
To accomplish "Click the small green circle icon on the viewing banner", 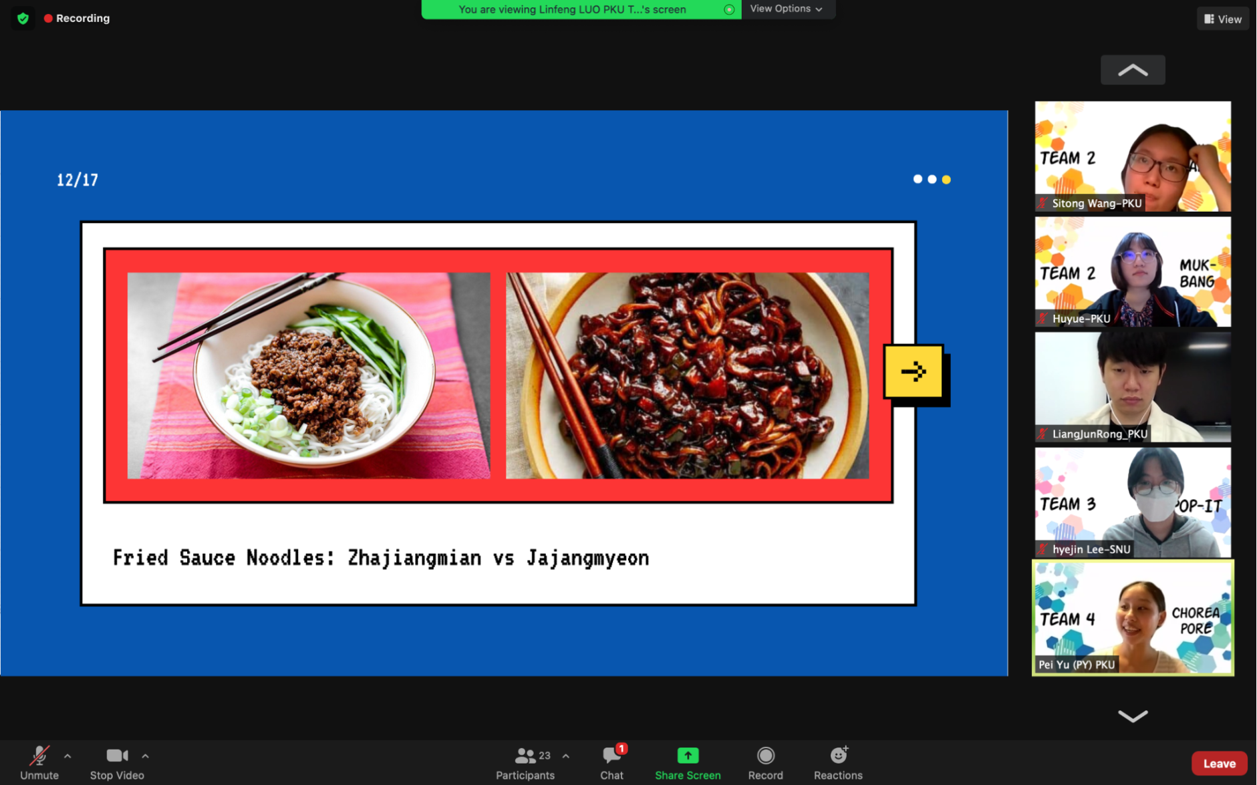I will click(729, 9).
